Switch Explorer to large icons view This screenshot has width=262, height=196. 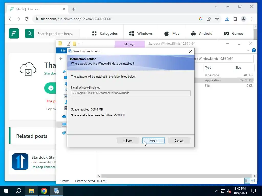point(253,181)
